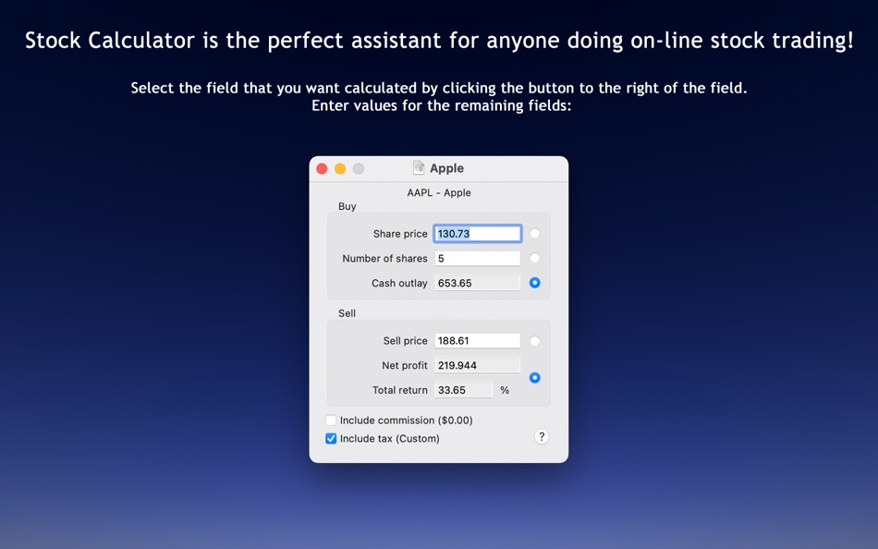Click the Total return percentage field
This screenshot has height=549, width=878.
(x=464, y=390)
